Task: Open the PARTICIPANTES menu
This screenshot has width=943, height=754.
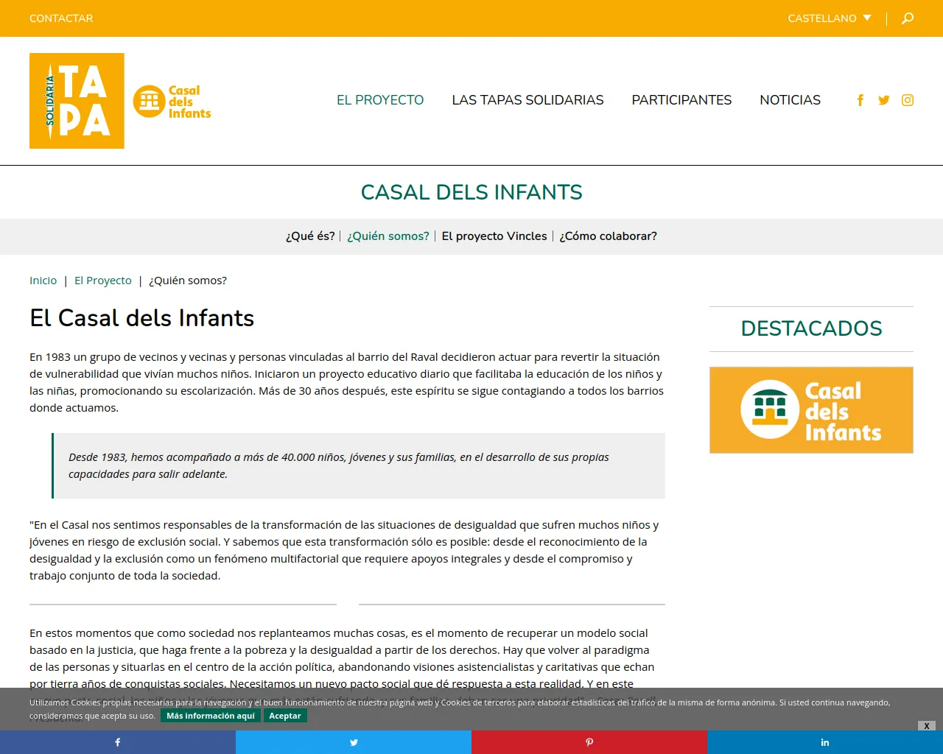Action: (681, 100)
